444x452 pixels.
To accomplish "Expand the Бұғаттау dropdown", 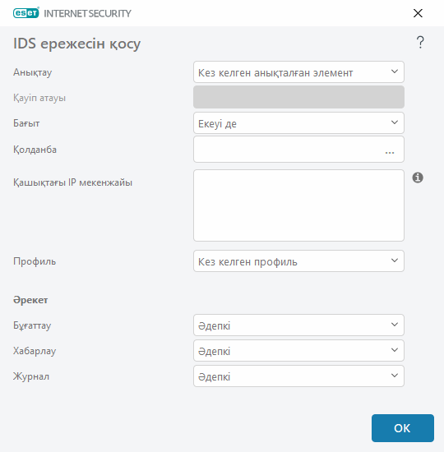I will pyautogui.click(x=298, y=325).
